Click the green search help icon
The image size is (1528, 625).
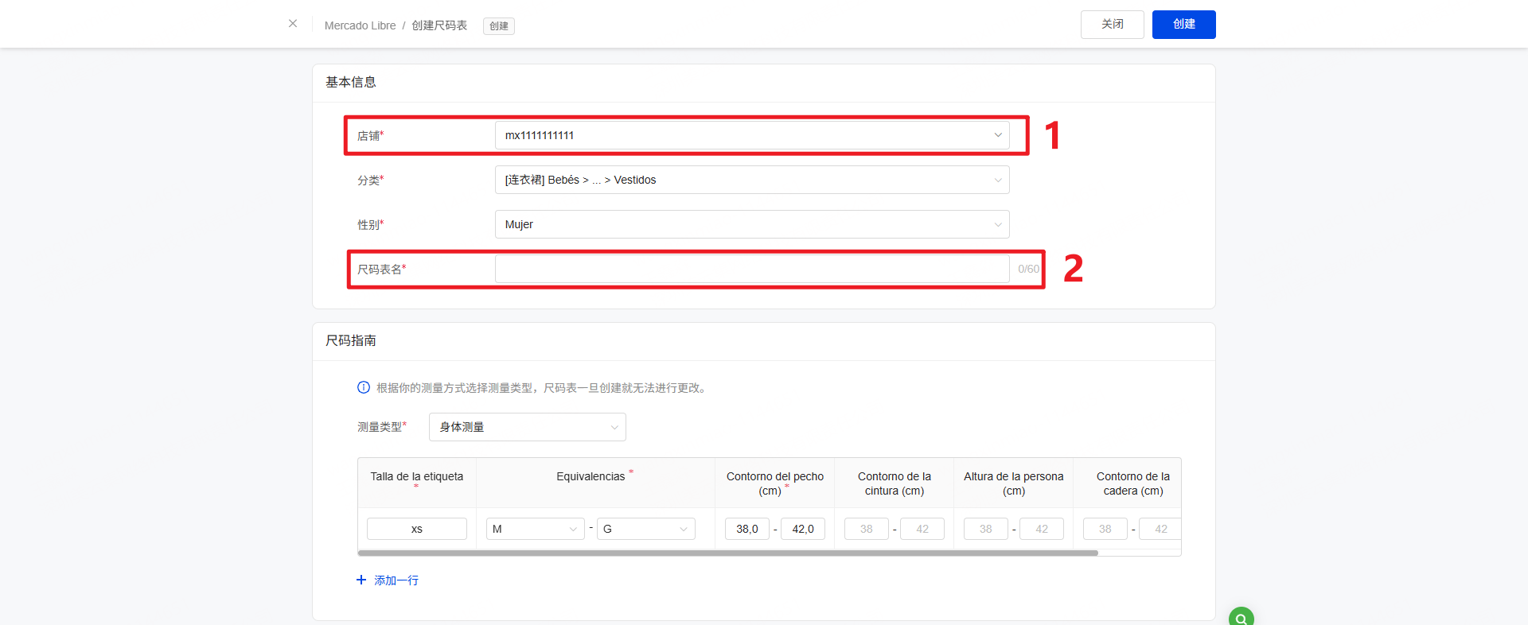click(1241, 618)
